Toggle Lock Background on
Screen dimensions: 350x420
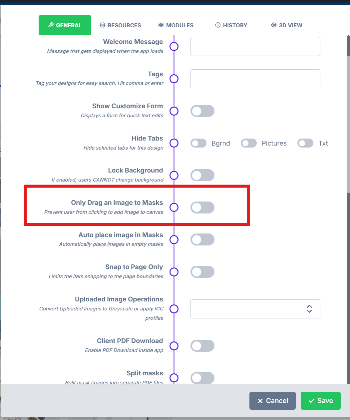(x=202, y=175)
